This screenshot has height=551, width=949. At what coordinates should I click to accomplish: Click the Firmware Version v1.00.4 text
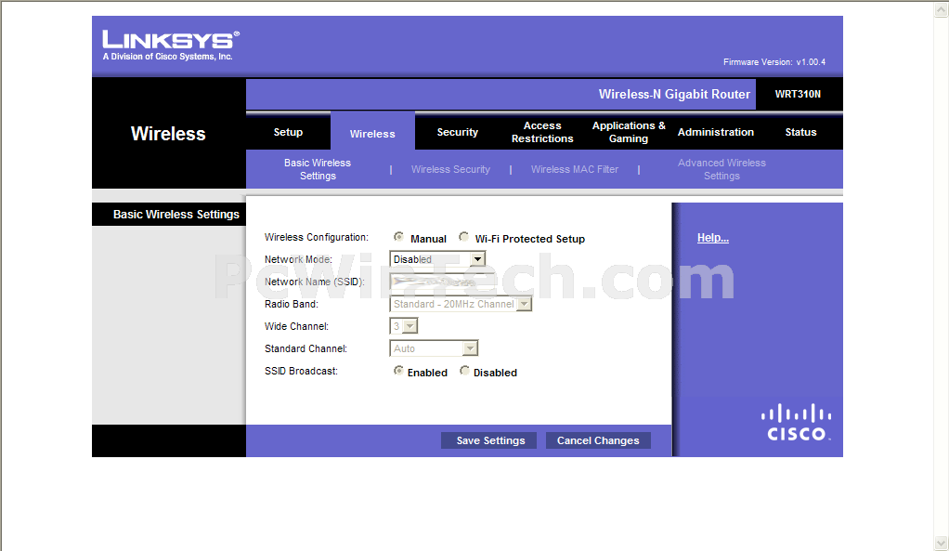(774, 62)
